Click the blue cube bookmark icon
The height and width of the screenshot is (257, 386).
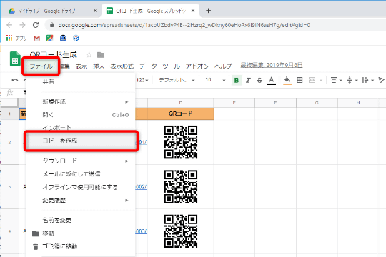[76, 38]
